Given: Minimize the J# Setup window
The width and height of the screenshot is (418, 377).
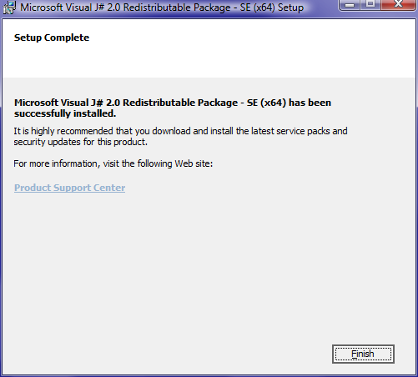Looking at the screenshot, I should coord(350,4).
